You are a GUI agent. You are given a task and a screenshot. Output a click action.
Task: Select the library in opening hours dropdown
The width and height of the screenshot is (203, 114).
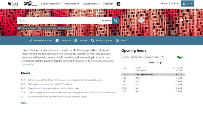tap(143, 57)
